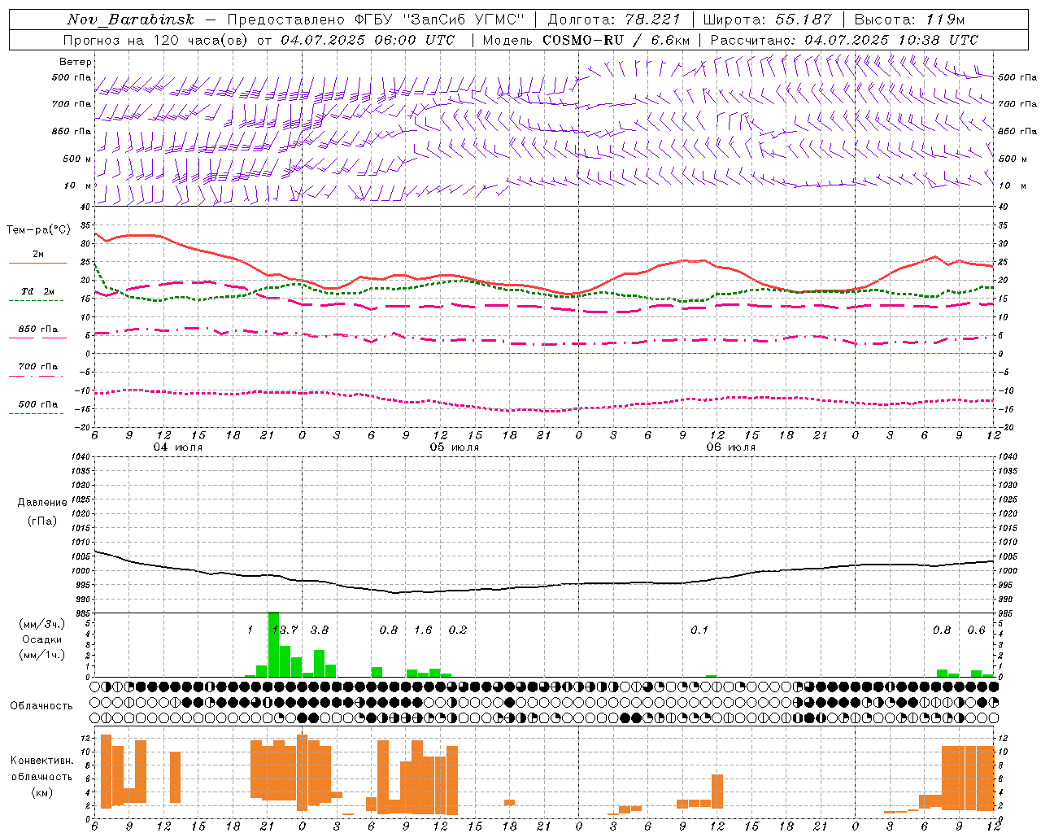Select the "Осадки" precipitation label
Image resolution: width=1041 pixels, height=833 pixels.
[x=41, y=639]
